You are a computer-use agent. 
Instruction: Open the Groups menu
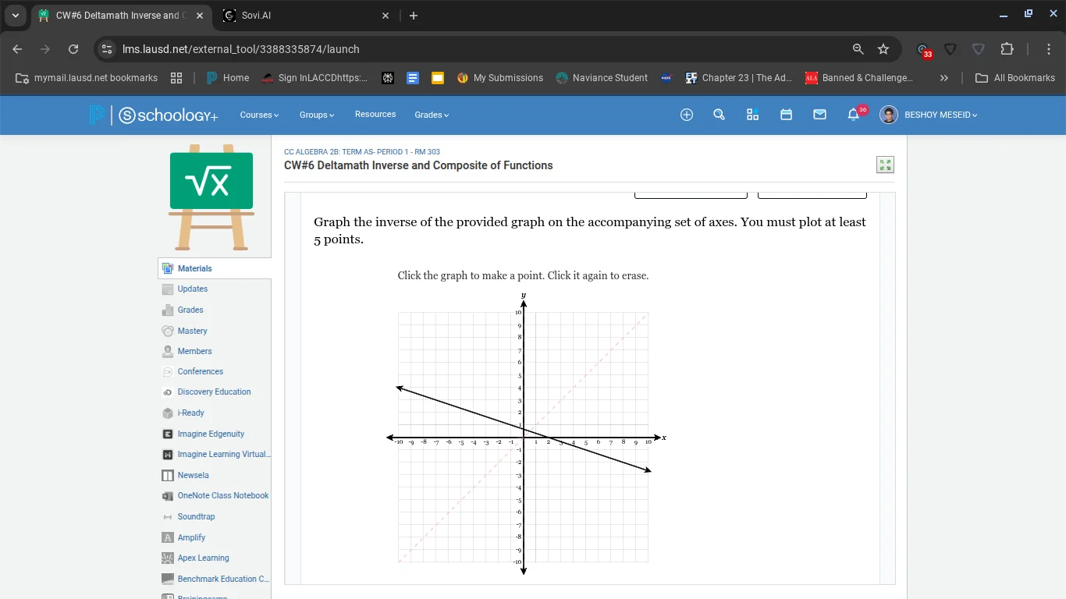[316, 115]
